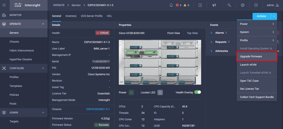The image size is (283, 129).
Task: Click the Cisco Intersight logo
Action: (x=27, y=5)
